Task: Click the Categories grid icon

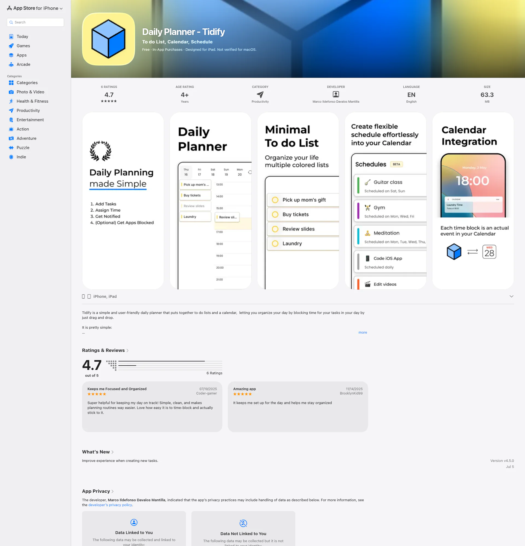Action: click(11, 83)
